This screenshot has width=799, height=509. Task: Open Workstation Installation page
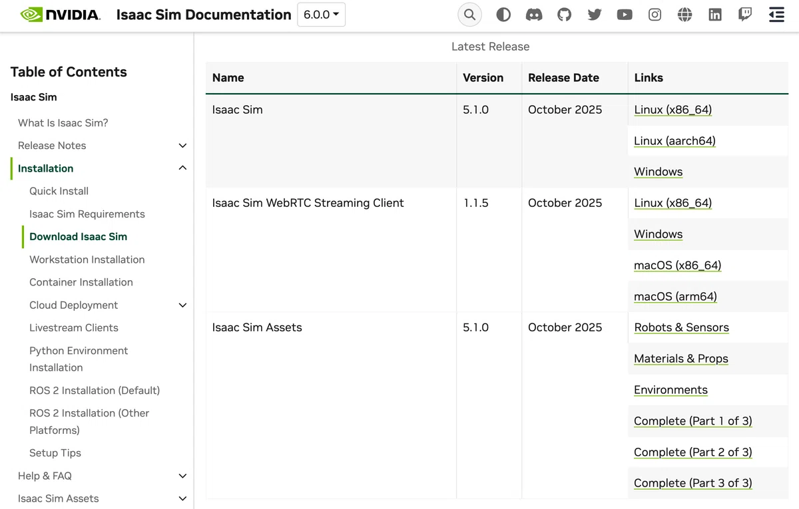(87, 259)
